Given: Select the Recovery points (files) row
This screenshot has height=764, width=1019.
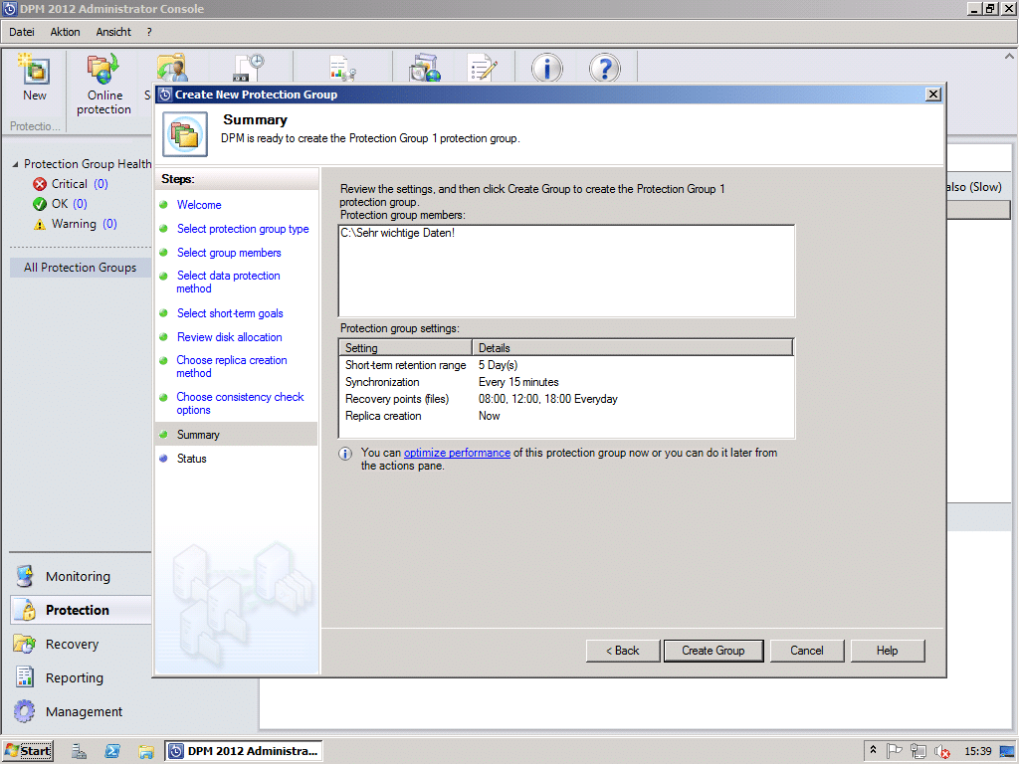Looking at the screenshot, I should 565,399.
